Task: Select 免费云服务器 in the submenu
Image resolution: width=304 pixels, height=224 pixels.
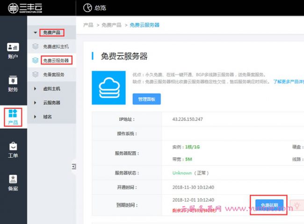Action: pos(55,61)
